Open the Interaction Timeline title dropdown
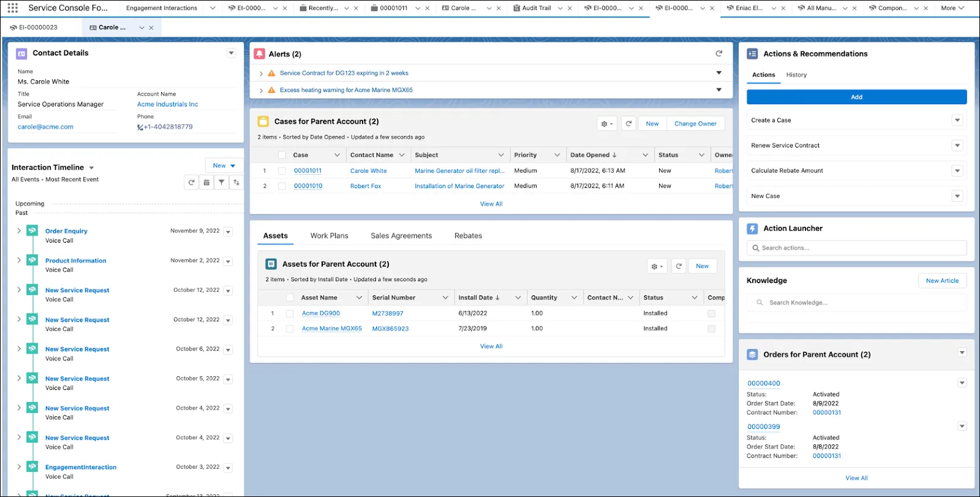Screen dimensions: 980x497 pos(91,168)
